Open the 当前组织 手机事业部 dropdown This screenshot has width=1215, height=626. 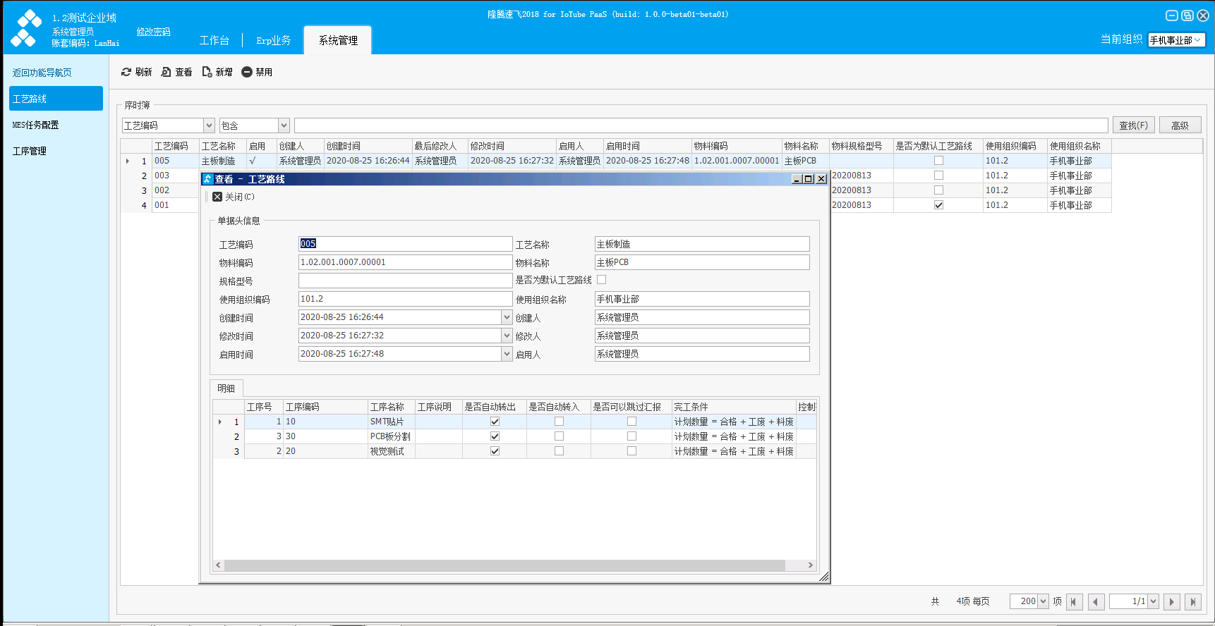[x=1197, y=40]
